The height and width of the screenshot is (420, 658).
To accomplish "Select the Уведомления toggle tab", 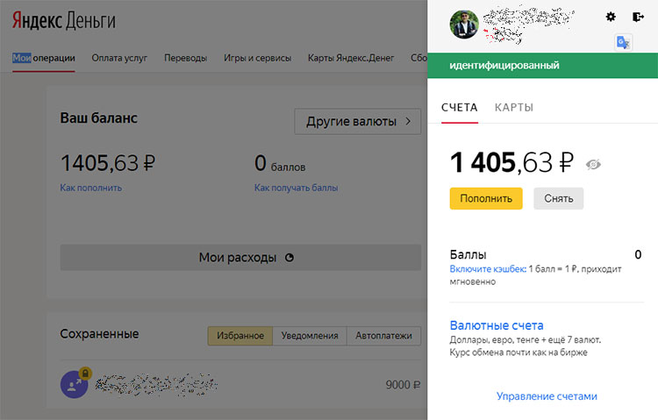I will pyautogui.click(x=310, y=336).
